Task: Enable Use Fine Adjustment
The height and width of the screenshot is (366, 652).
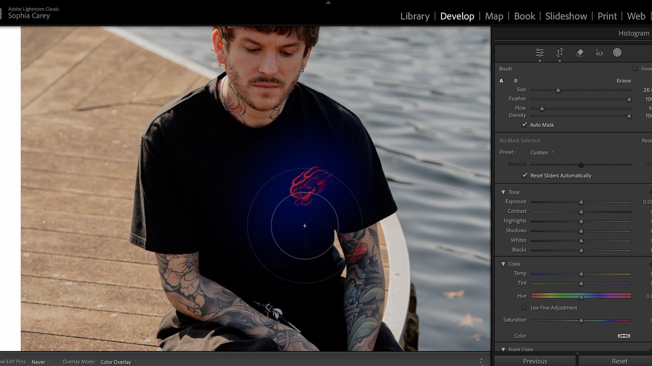Action: coord(525,308)
